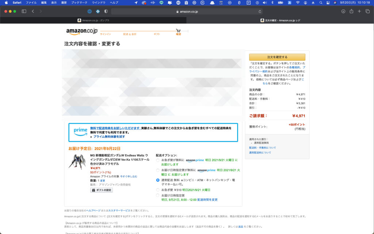The height and width of the screenshot is (234, 374).
Task: Select the paid お届け日時指定便 radio option
Action: [x=158, y=195]
